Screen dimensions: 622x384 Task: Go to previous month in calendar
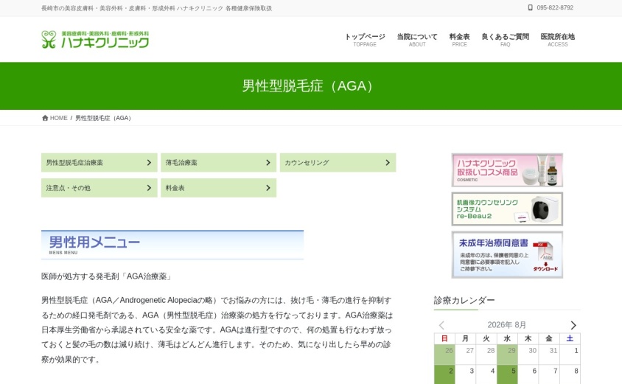click(441, 325)
